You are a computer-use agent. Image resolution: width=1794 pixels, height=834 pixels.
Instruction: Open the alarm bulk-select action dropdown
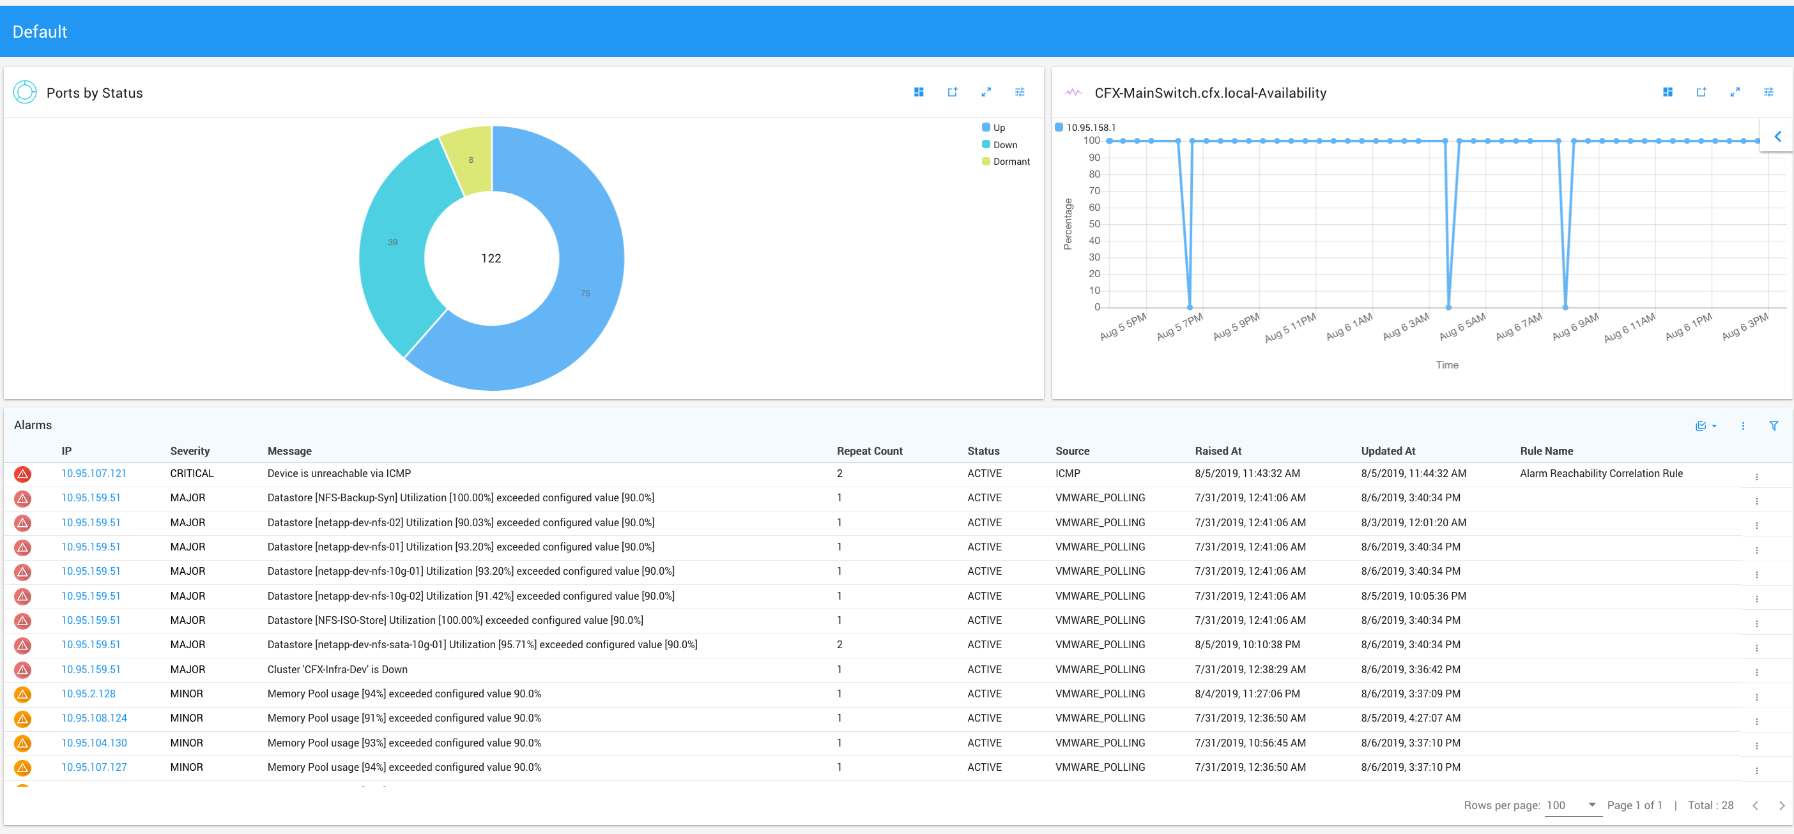point(1706,425)
